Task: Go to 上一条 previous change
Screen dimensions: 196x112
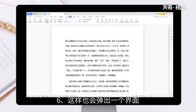Action: coord(111,20)
